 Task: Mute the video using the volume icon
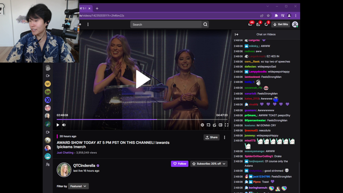pyautogui.click(x=64, y=125)
